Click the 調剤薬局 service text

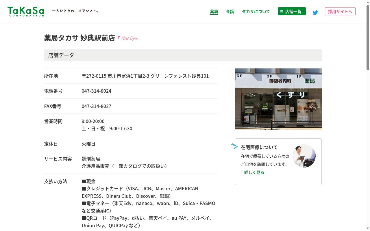click(91, 159)
